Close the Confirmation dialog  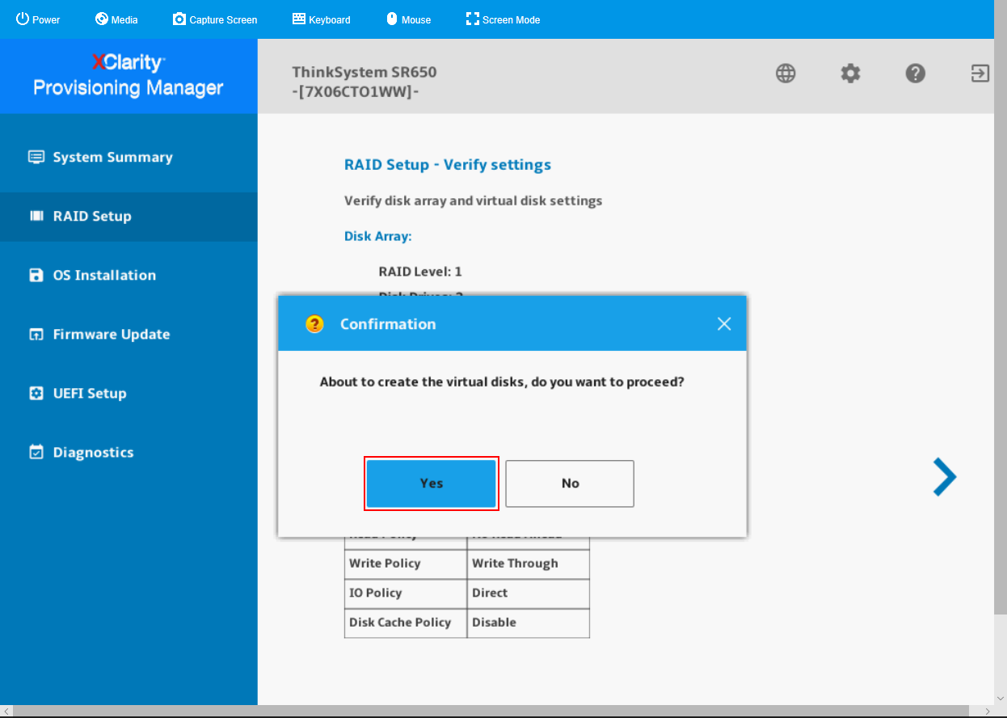coord(724,323)
